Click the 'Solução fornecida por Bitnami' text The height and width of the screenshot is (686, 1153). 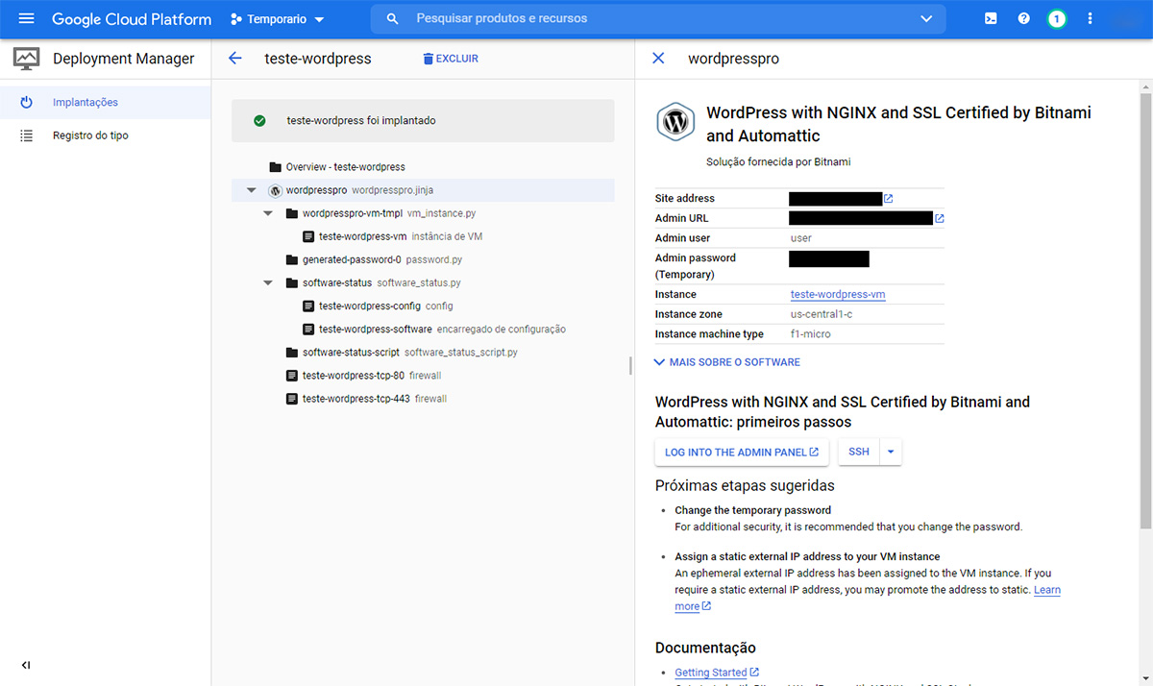[x=778, y=162]
